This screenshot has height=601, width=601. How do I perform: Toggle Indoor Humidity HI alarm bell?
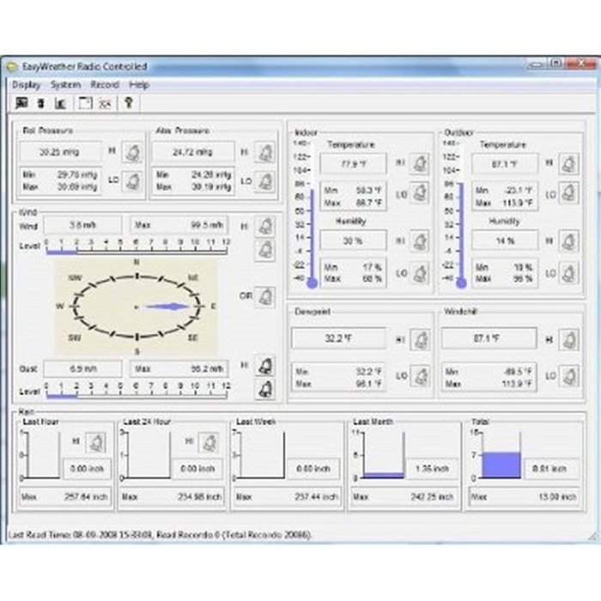[419, 241]
